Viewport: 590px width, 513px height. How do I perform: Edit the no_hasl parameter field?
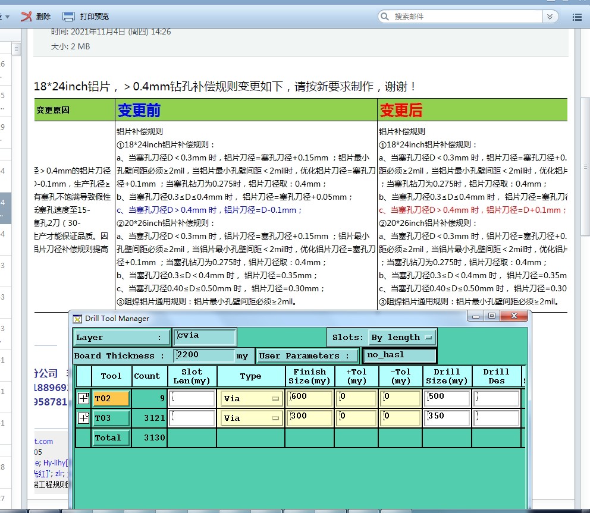tap(400, 356)
